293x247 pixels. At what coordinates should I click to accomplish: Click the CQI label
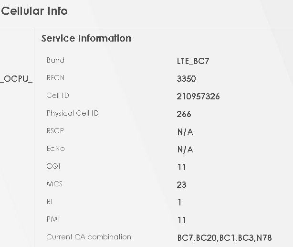point(53,166)
